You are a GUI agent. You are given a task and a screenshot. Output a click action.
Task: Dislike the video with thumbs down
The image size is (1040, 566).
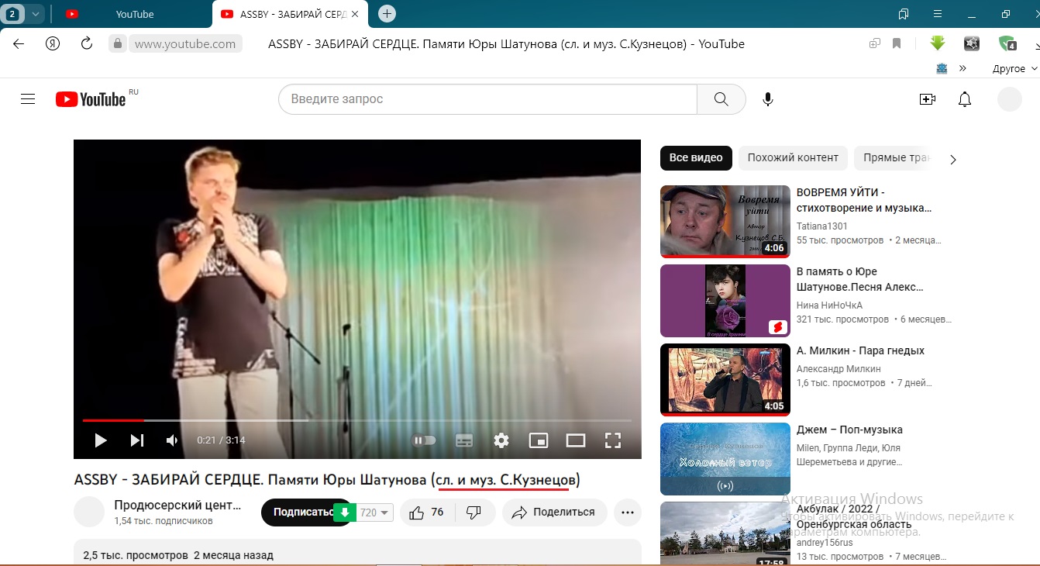click(474, 513)
